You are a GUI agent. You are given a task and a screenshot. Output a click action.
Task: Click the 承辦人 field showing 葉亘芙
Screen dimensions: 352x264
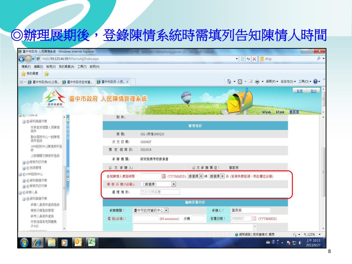250,210
